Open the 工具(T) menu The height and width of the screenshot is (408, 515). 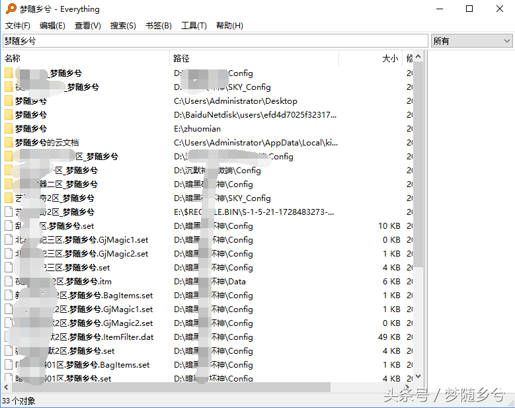[x=194, y=26]
